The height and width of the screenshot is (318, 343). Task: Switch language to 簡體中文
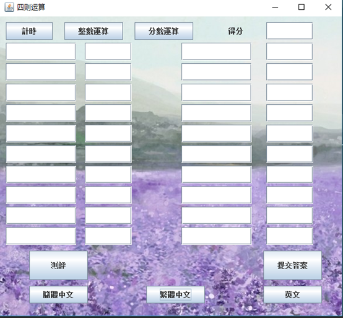[x=58, y=294]
